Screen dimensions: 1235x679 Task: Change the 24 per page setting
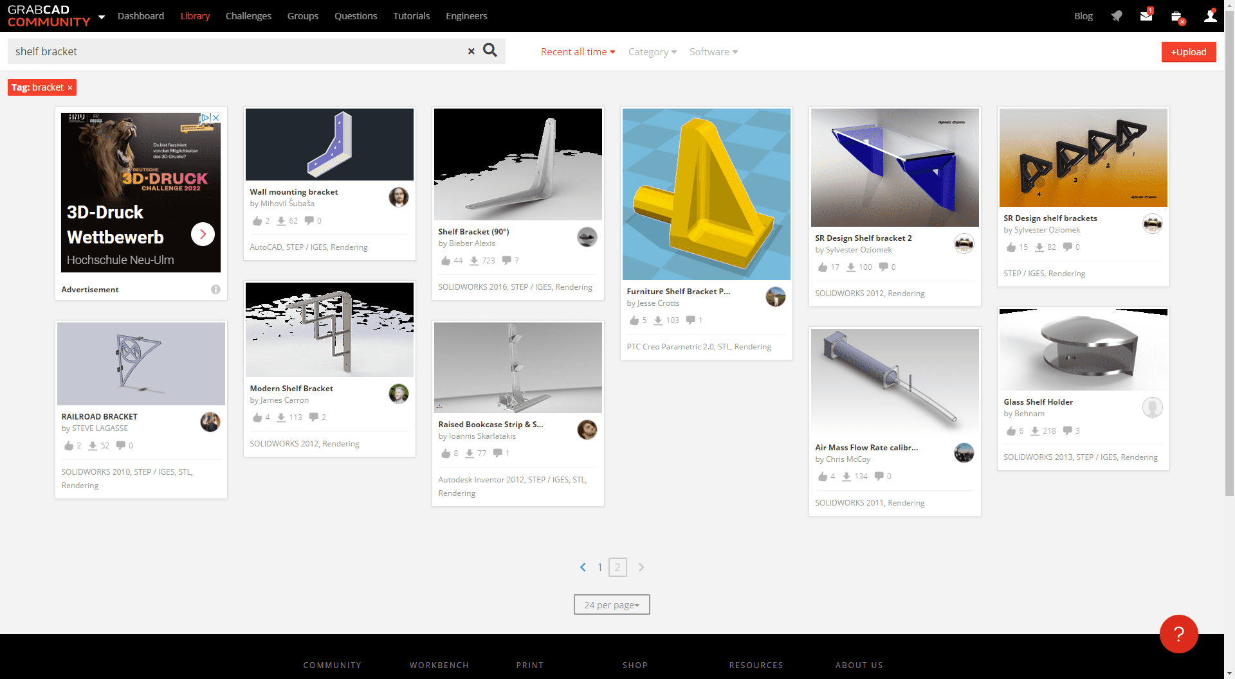[612, 604]
